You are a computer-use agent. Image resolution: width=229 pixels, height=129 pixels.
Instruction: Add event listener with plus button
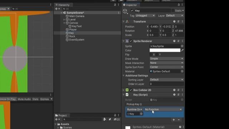pos(174,120)
